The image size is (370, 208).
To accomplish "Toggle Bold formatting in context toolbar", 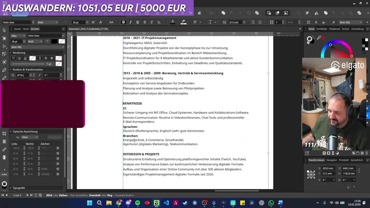I will (x=123, y=22).
